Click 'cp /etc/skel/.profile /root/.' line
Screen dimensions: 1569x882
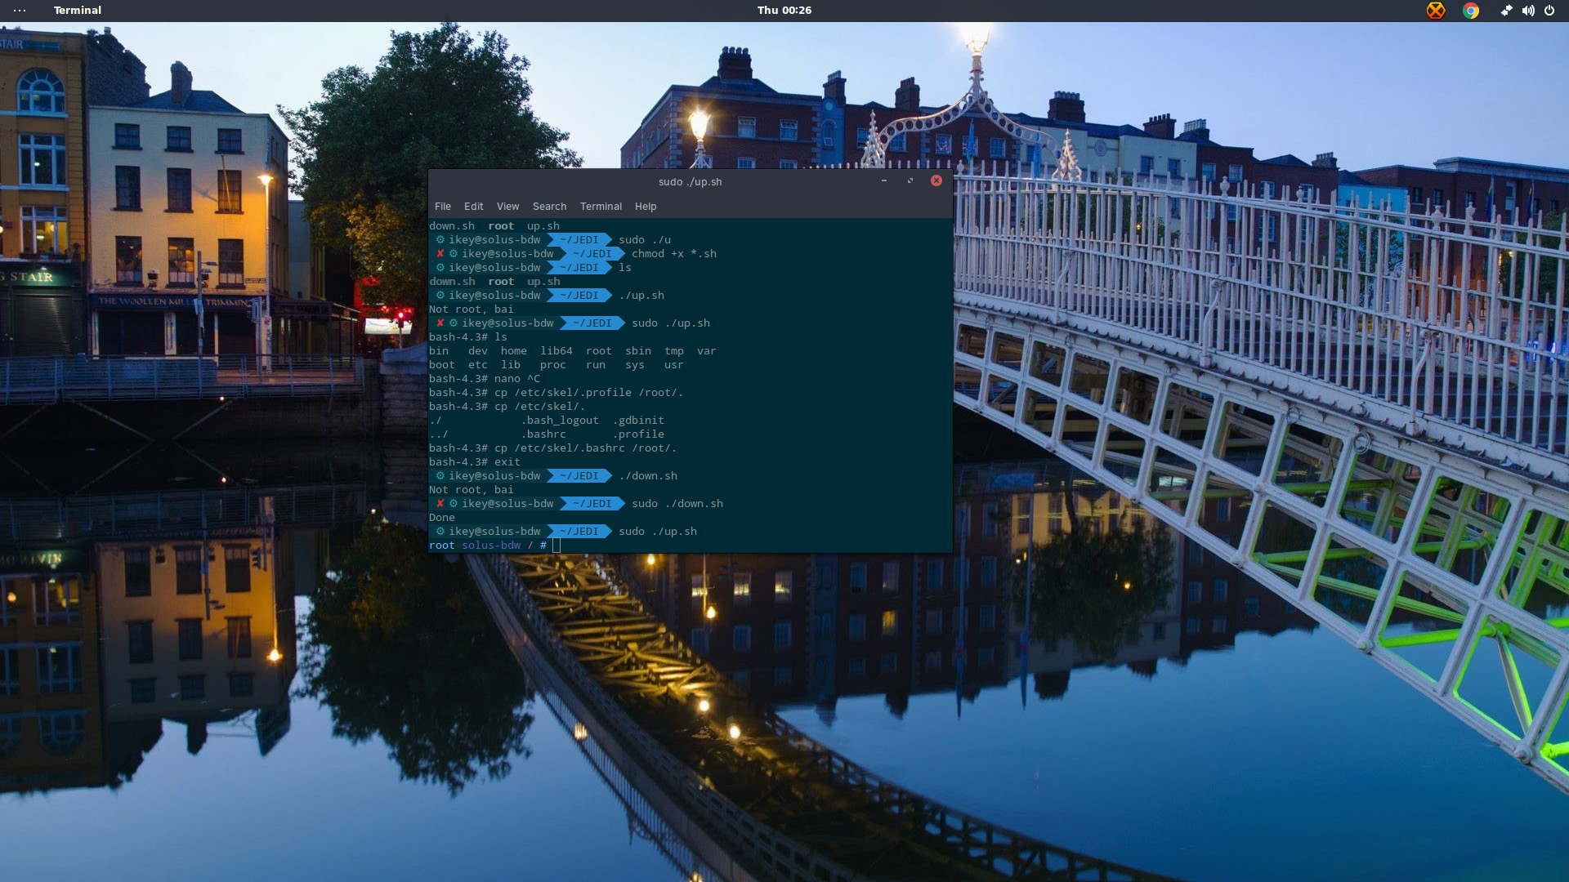coord(556,393)
